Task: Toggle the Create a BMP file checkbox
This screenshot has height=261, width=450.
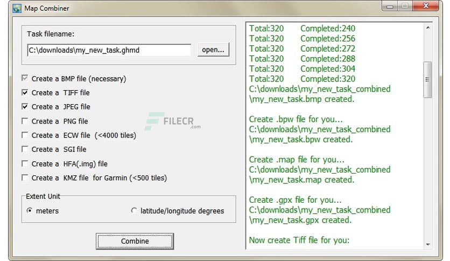Action: pos(25,78)
